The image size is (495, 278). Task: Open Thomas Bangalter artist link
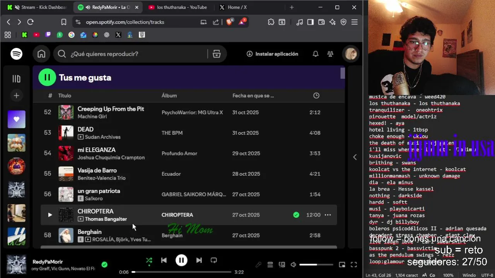point(106,219)
